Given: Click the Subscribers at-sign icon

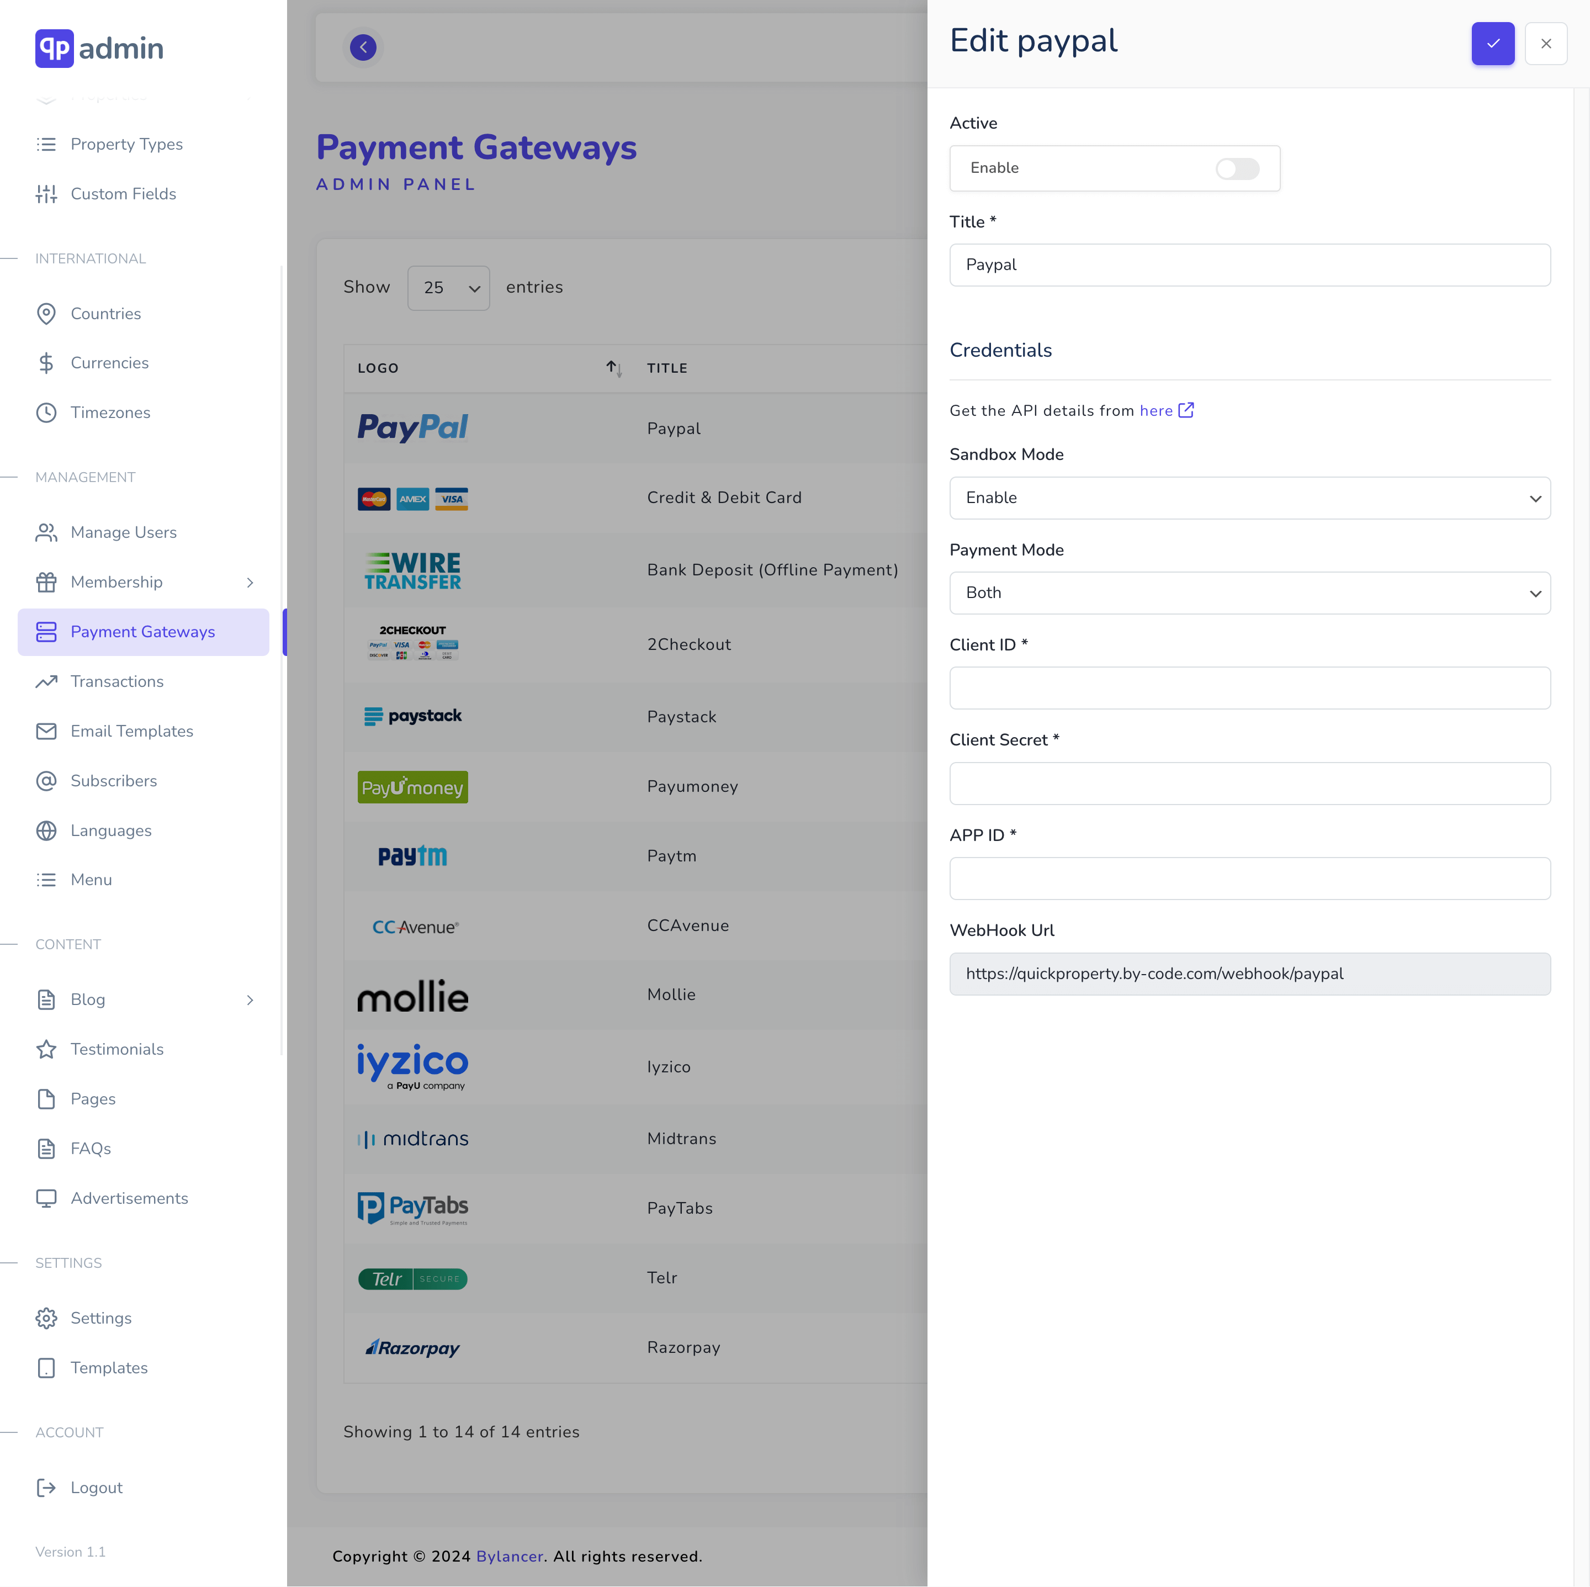Looking at the screenshot, I should pyautogui.click(x=46, y=780).
